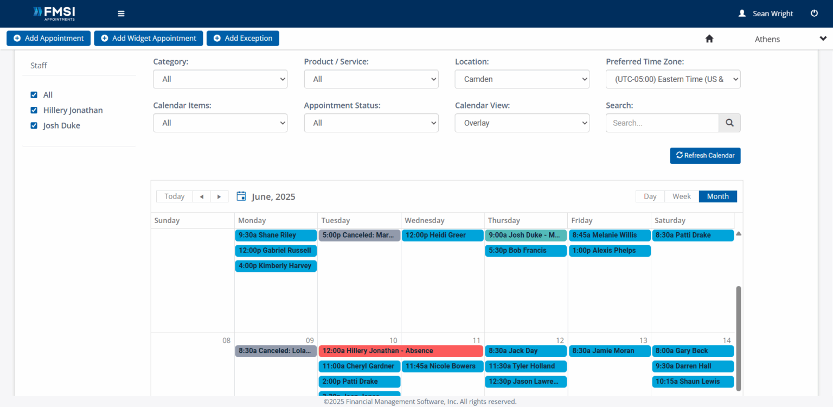Image resolution: width=833 pixels, height=407 pixels.
Task: Open the Appointment Status dropdown
Action: coord(371,123)
